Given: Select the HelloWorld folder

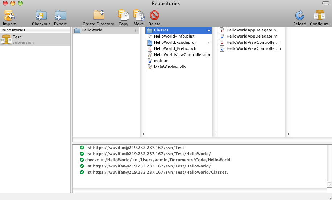Looking at the screenshot, I should coord(106,30).
